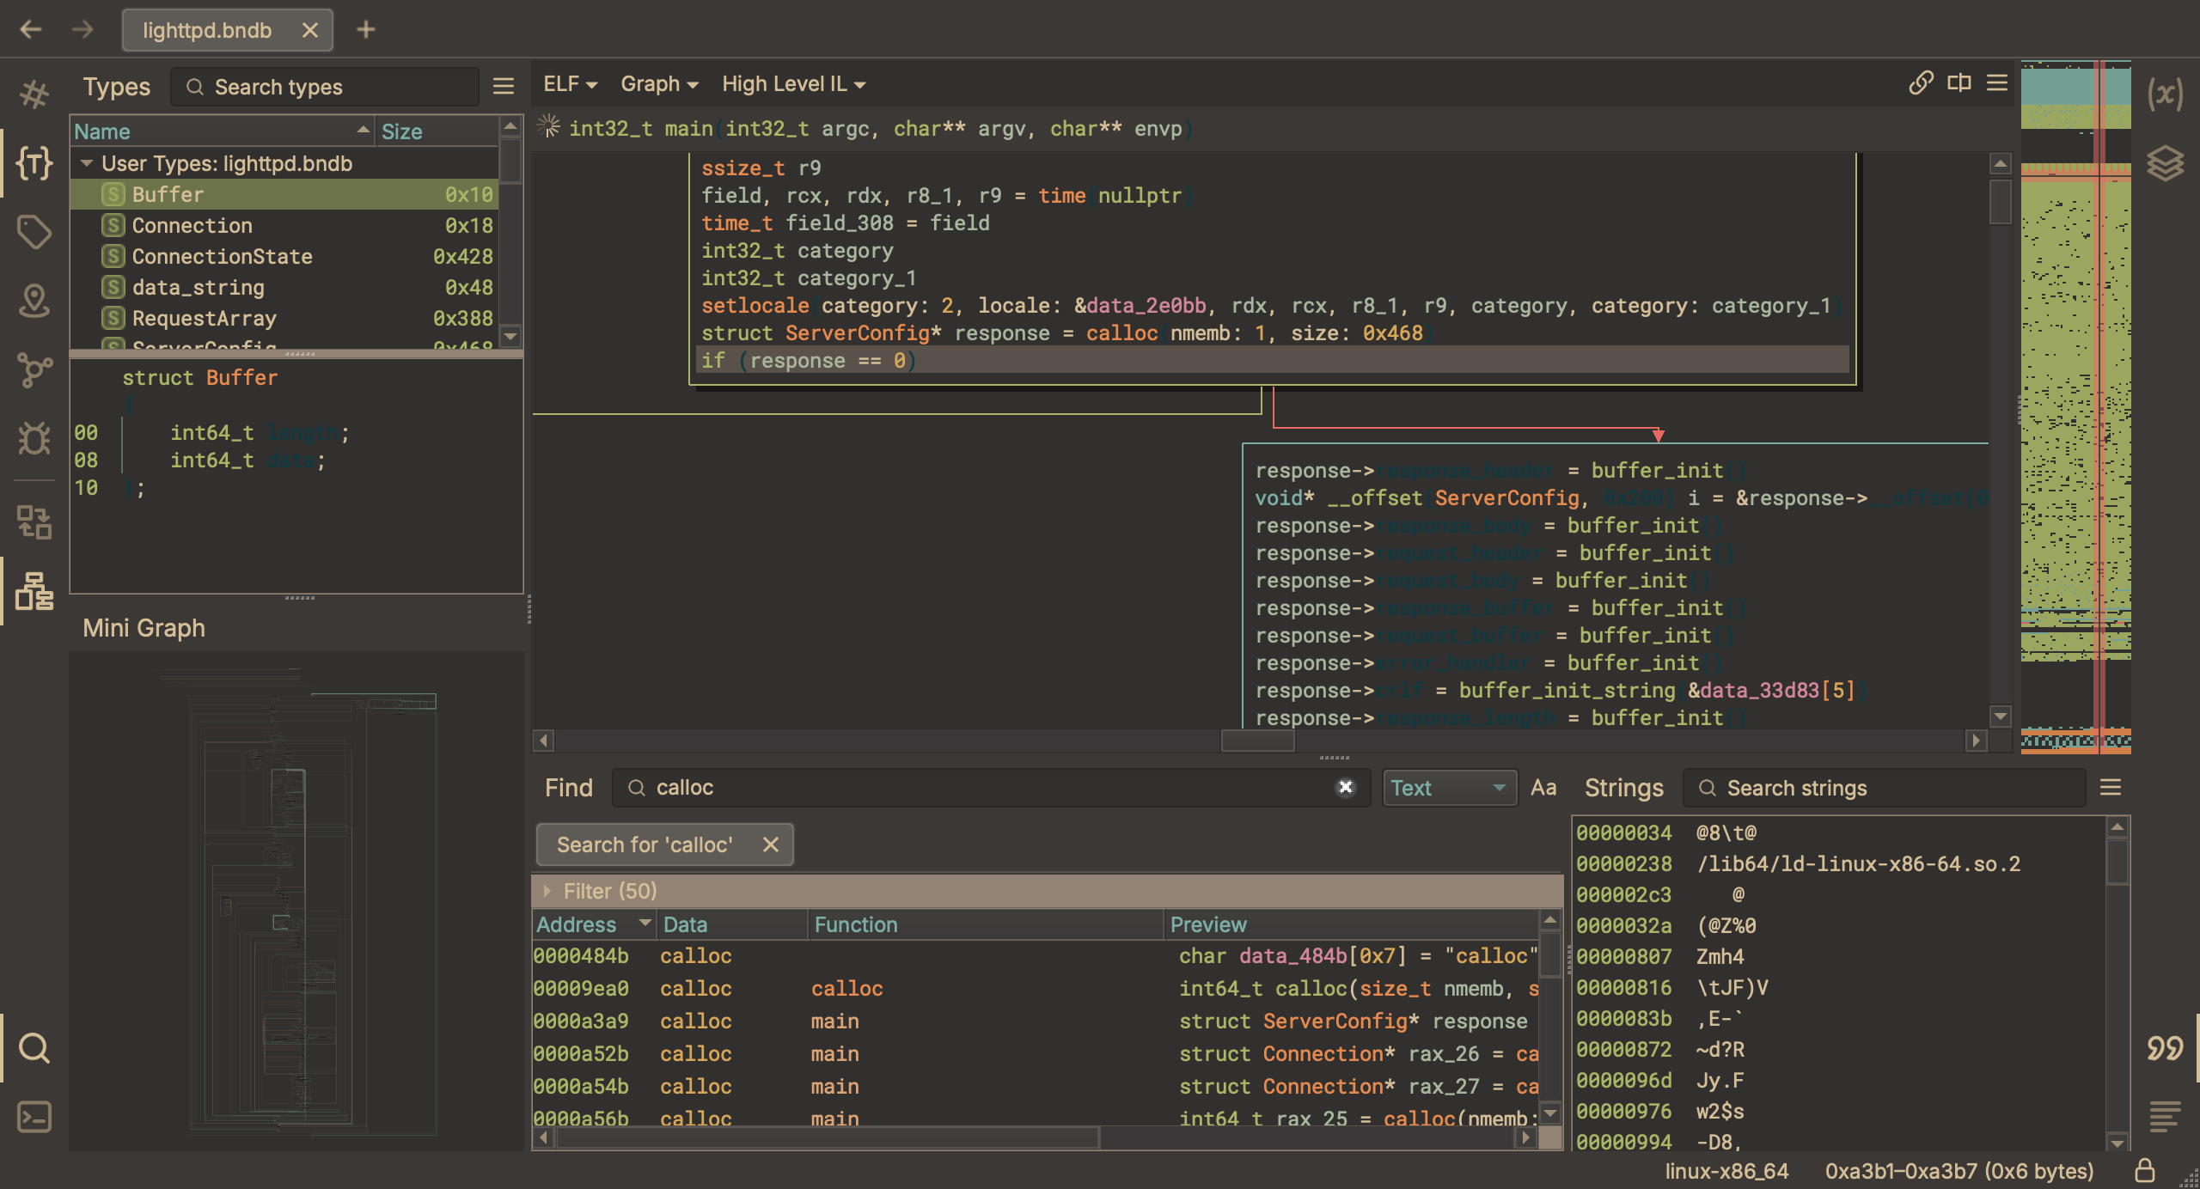Screen dimensions: 2200x1189
Task: Open the stack layers sidebar icon
Action: [2165, 162]
